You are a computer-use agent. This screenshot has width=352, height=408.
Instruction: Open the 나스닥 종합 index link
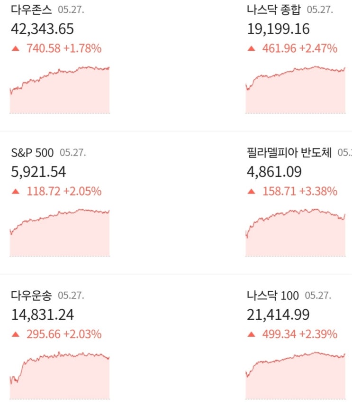coord(274,9)
